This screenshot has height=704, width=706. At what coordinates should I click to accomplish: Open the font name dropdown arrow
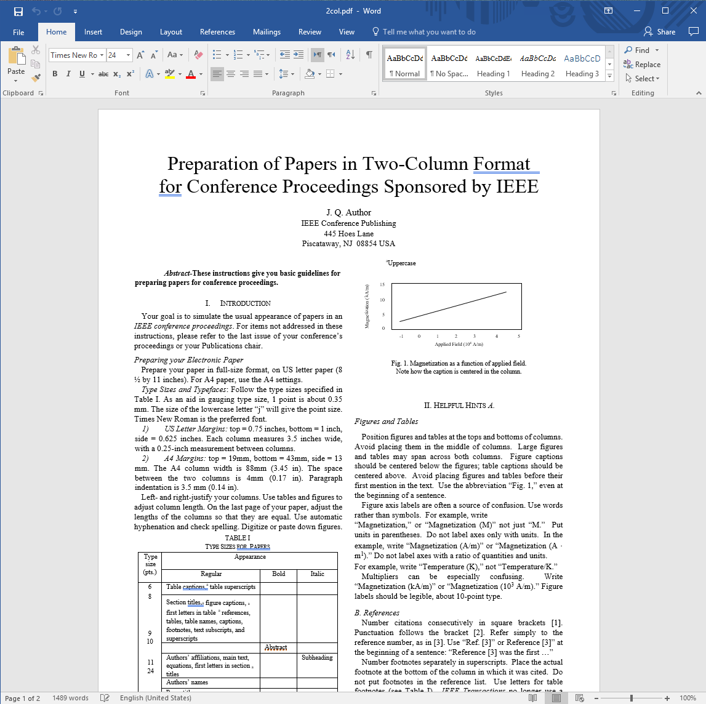pyautogui.click(x=102, y=55)
